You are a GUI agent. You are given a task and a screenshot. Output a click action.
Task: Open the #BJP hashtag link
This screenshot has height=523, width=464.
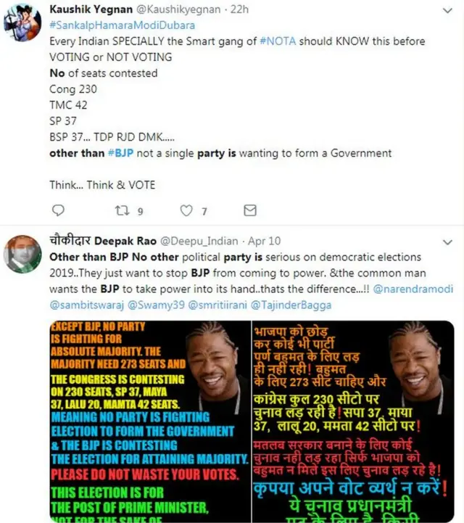(x=120, y=153)
